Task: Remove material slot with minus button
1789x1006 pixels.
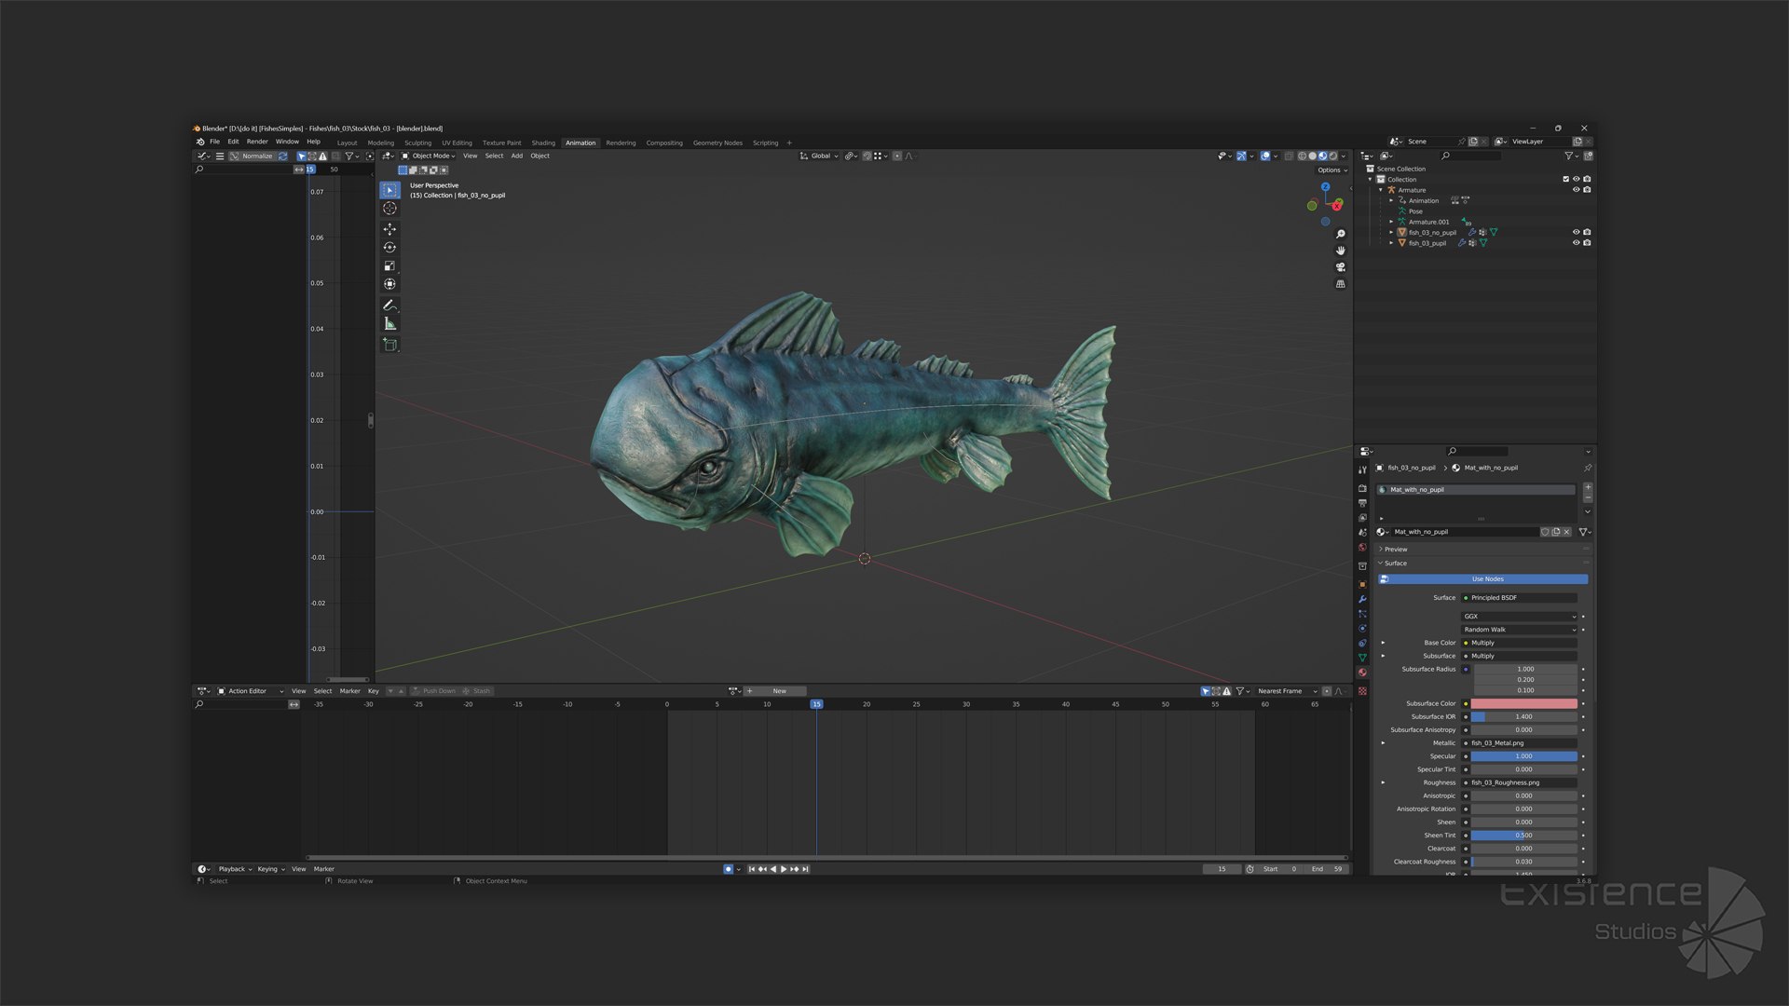Action: [1588, 498]
